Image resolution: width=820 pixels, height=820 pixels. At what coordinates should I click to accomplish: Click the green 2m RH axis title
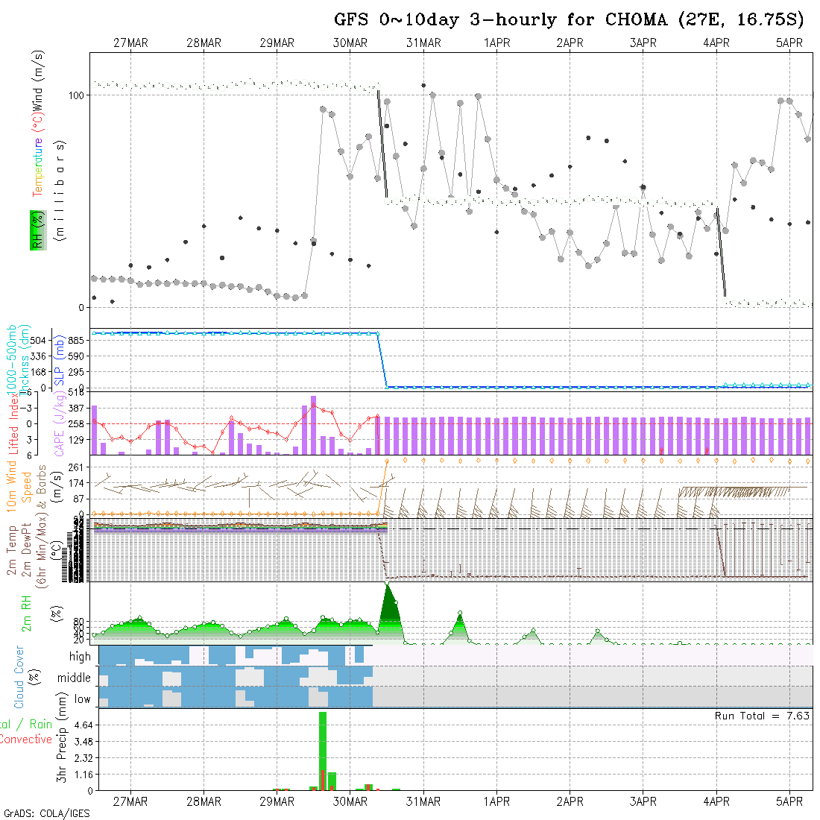pos(27,613)
